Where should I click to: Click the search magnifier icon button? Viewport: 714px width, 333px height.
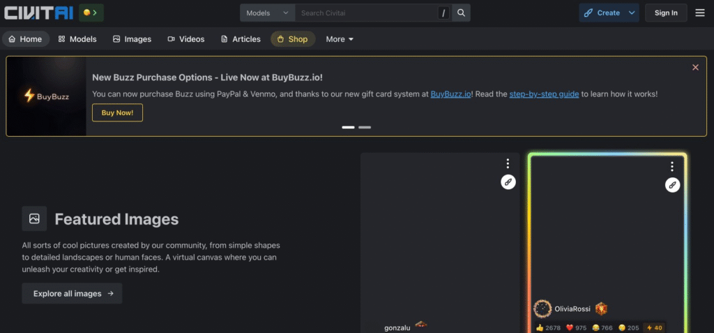[461, 13]
